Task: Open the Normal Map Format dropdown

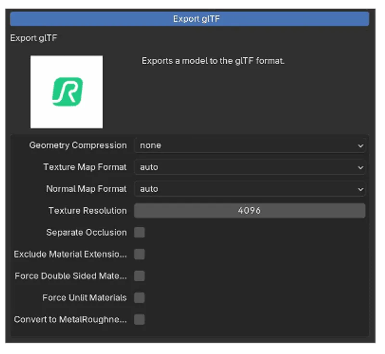Action: [250, 189]
